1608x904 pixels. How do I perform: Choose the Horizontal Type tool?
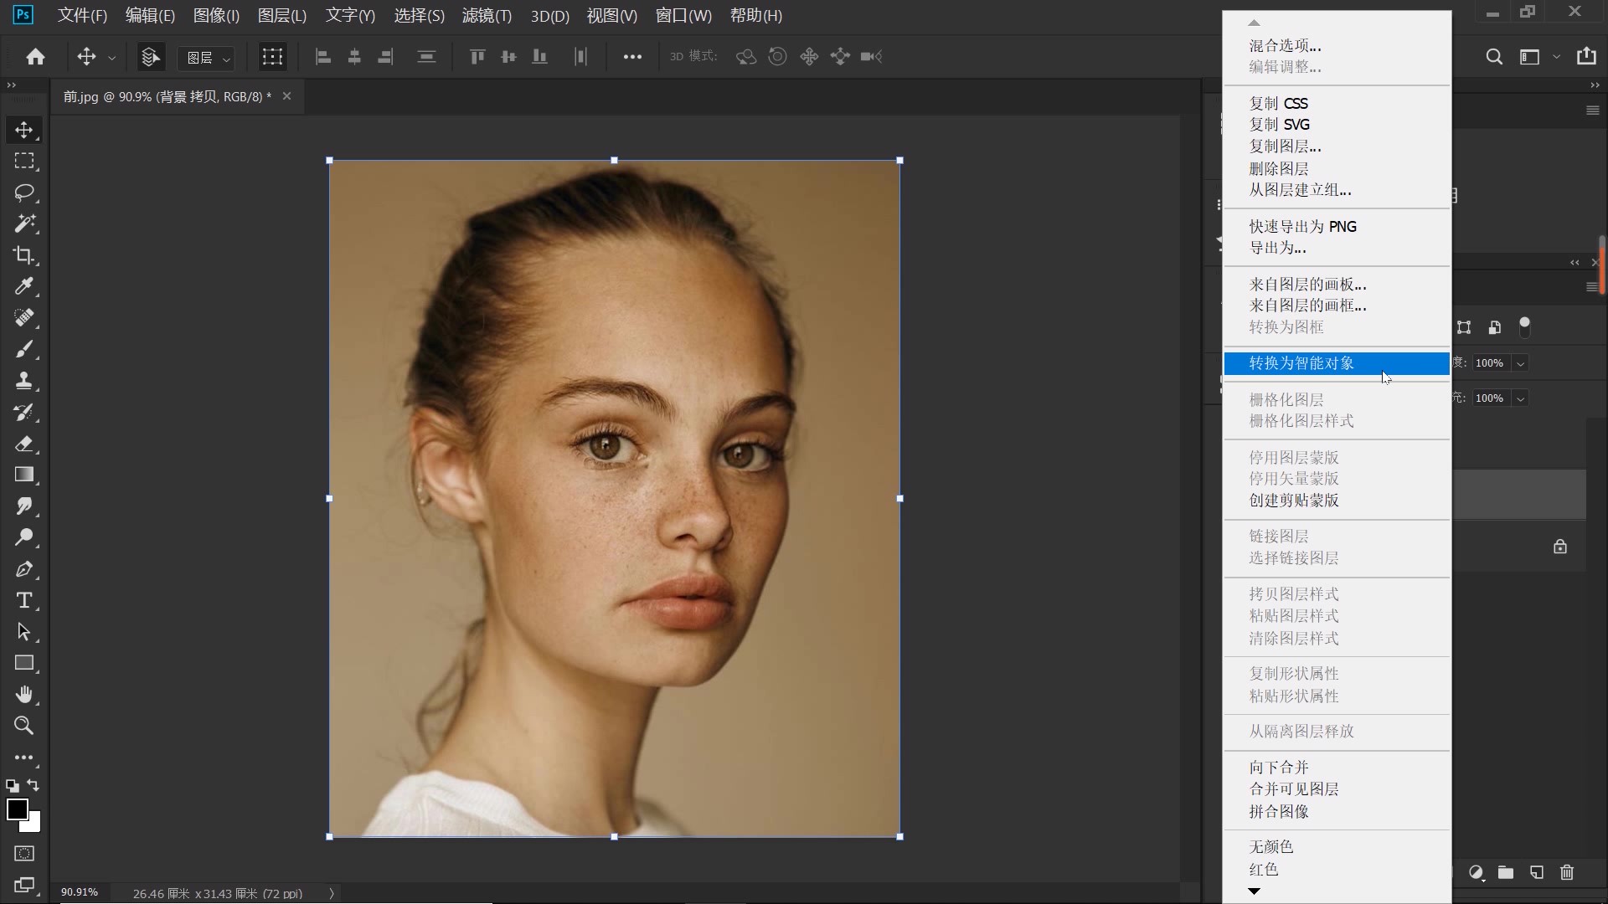(23, 601)
